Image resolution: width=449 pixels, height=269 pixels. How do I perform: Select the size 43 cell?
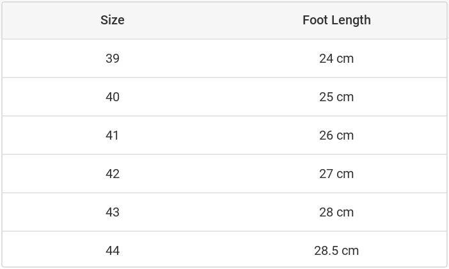click(x=113, y=212)
